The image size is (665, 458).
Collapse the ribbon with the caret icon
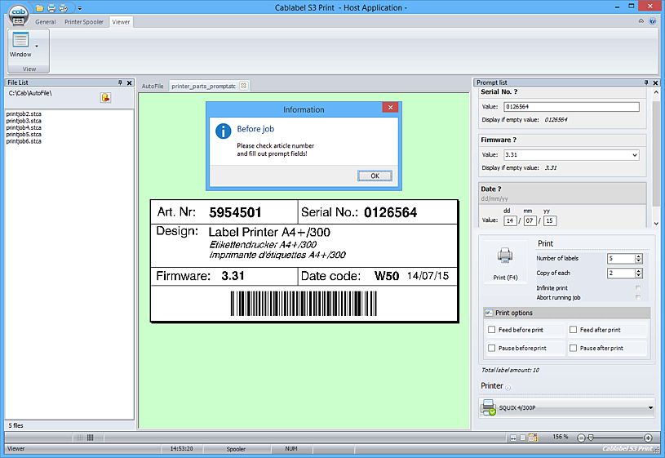point(641,20)
